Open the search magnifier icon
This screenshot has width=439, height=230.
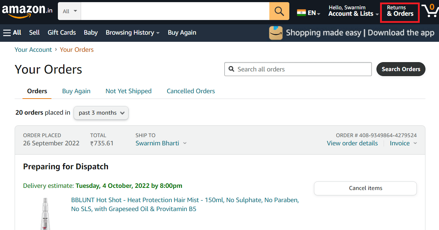[279, 11]
